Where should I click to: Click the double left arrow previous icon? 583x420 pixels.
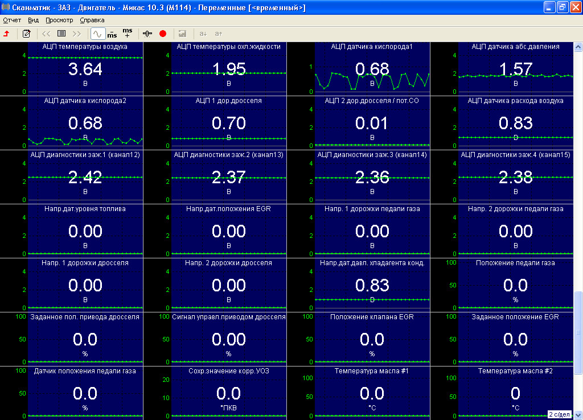(47, 34)
